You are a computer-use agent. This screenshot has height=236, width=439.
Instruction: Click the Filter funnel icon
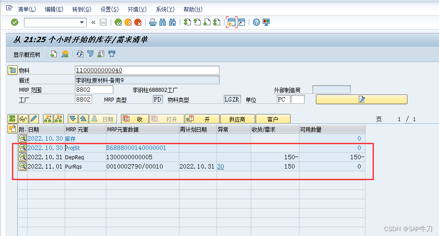click(x=90, y=54)
